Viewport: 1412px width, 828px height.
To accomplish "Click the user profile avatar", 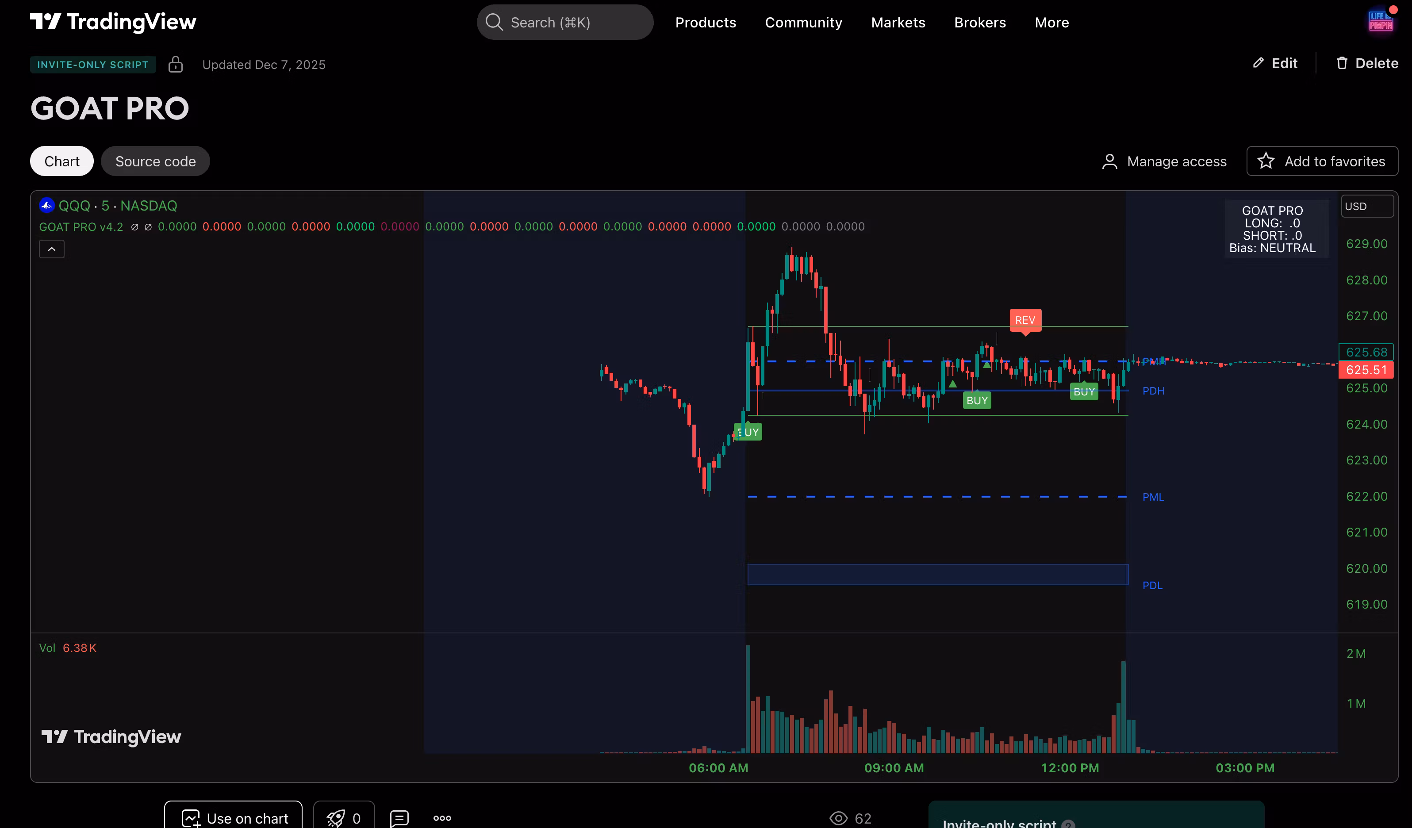I will tap(1380, 21).
